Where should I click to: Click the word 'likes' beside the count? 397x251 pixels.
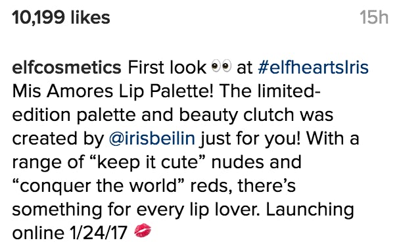[91, 18]
